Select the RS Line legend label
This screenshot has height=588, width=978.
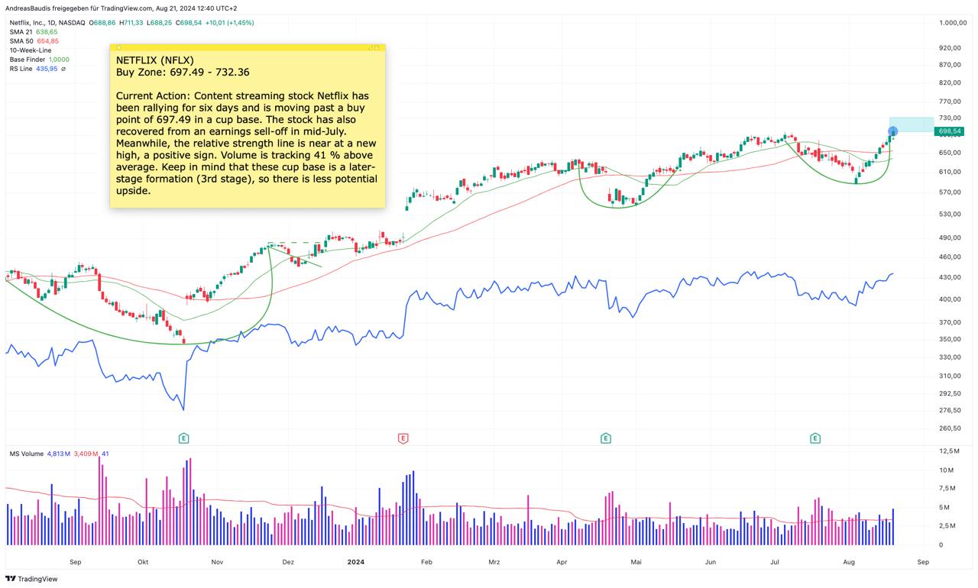21,69
